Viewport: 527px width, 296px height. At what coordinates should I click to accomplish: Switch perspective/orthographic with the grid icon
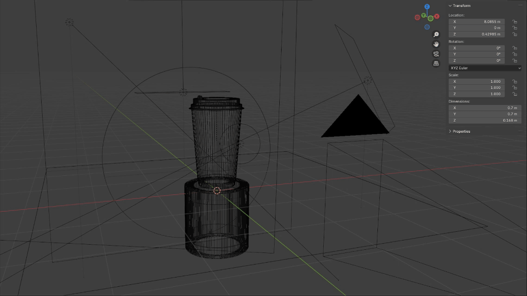coord(436,63)
